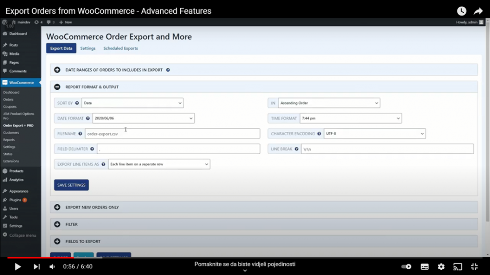The height and width of the screenshot is (275, 490).
Task: Open WooCommerce Status submenu
Action: [8, 154]
